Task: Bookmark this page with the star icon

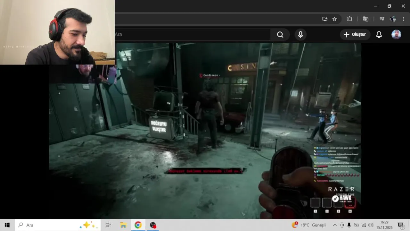Action: click(x=334, y=19)
